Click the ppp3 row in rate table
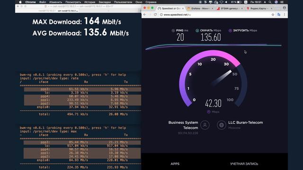 pos(82,89)
